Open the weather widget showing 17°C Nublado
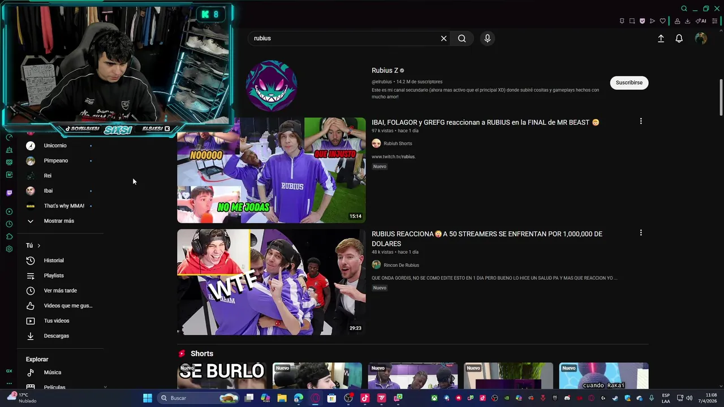The height and width of the screenshot is (407, 724). pyautogui.click(x=23, y=398)
